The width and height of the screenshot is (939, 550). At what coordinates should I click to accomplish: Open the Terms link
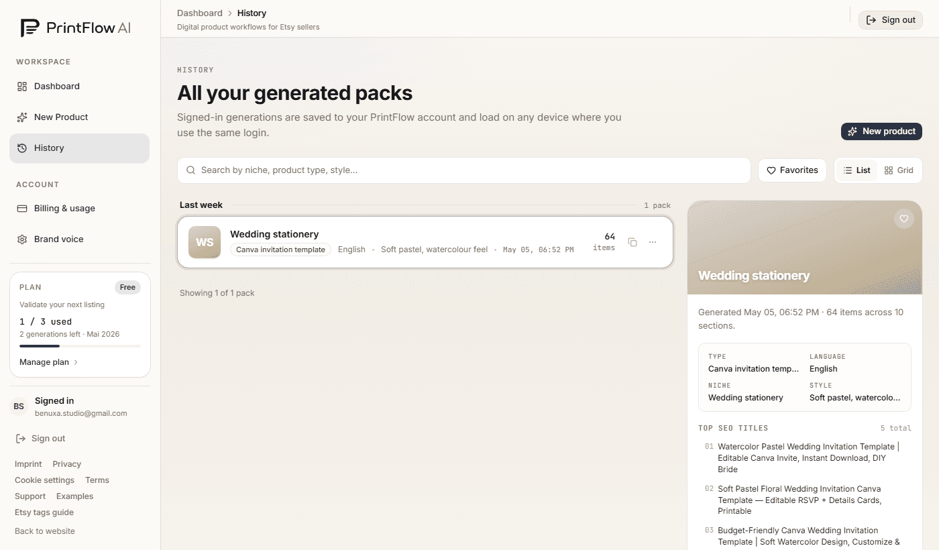[97, 480]
